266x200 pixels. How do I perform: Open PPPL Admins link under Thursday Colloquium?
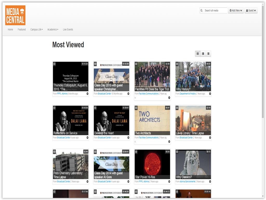62,94
